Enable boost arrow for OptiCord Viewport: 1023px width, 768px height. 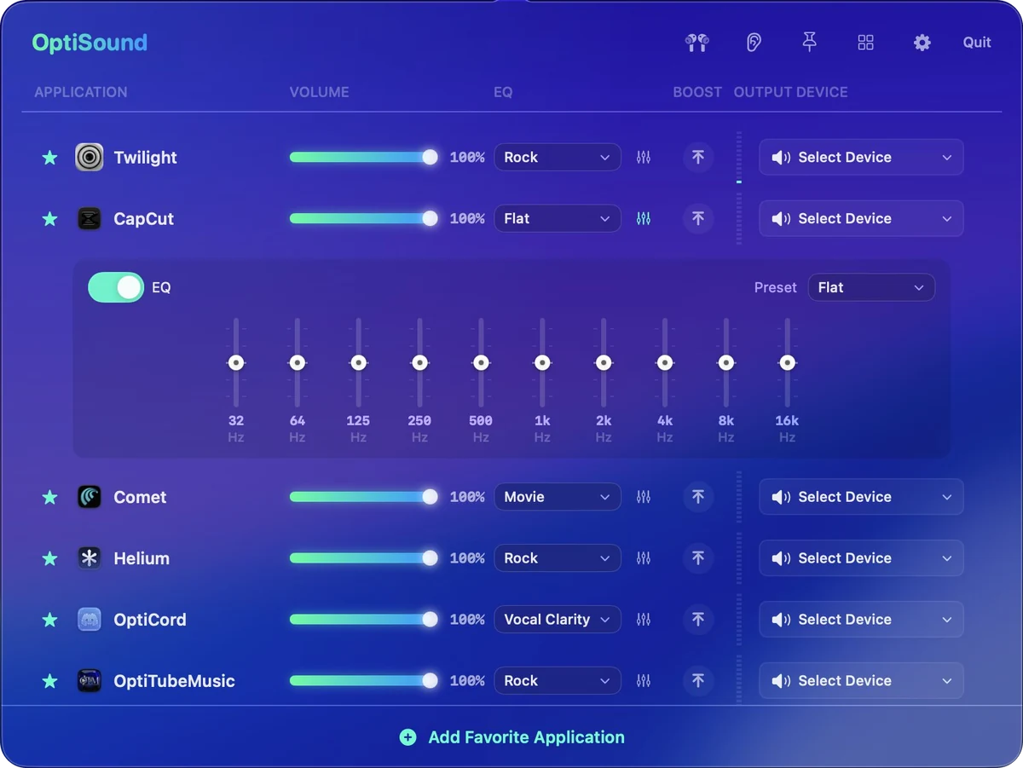coord(698,620)
